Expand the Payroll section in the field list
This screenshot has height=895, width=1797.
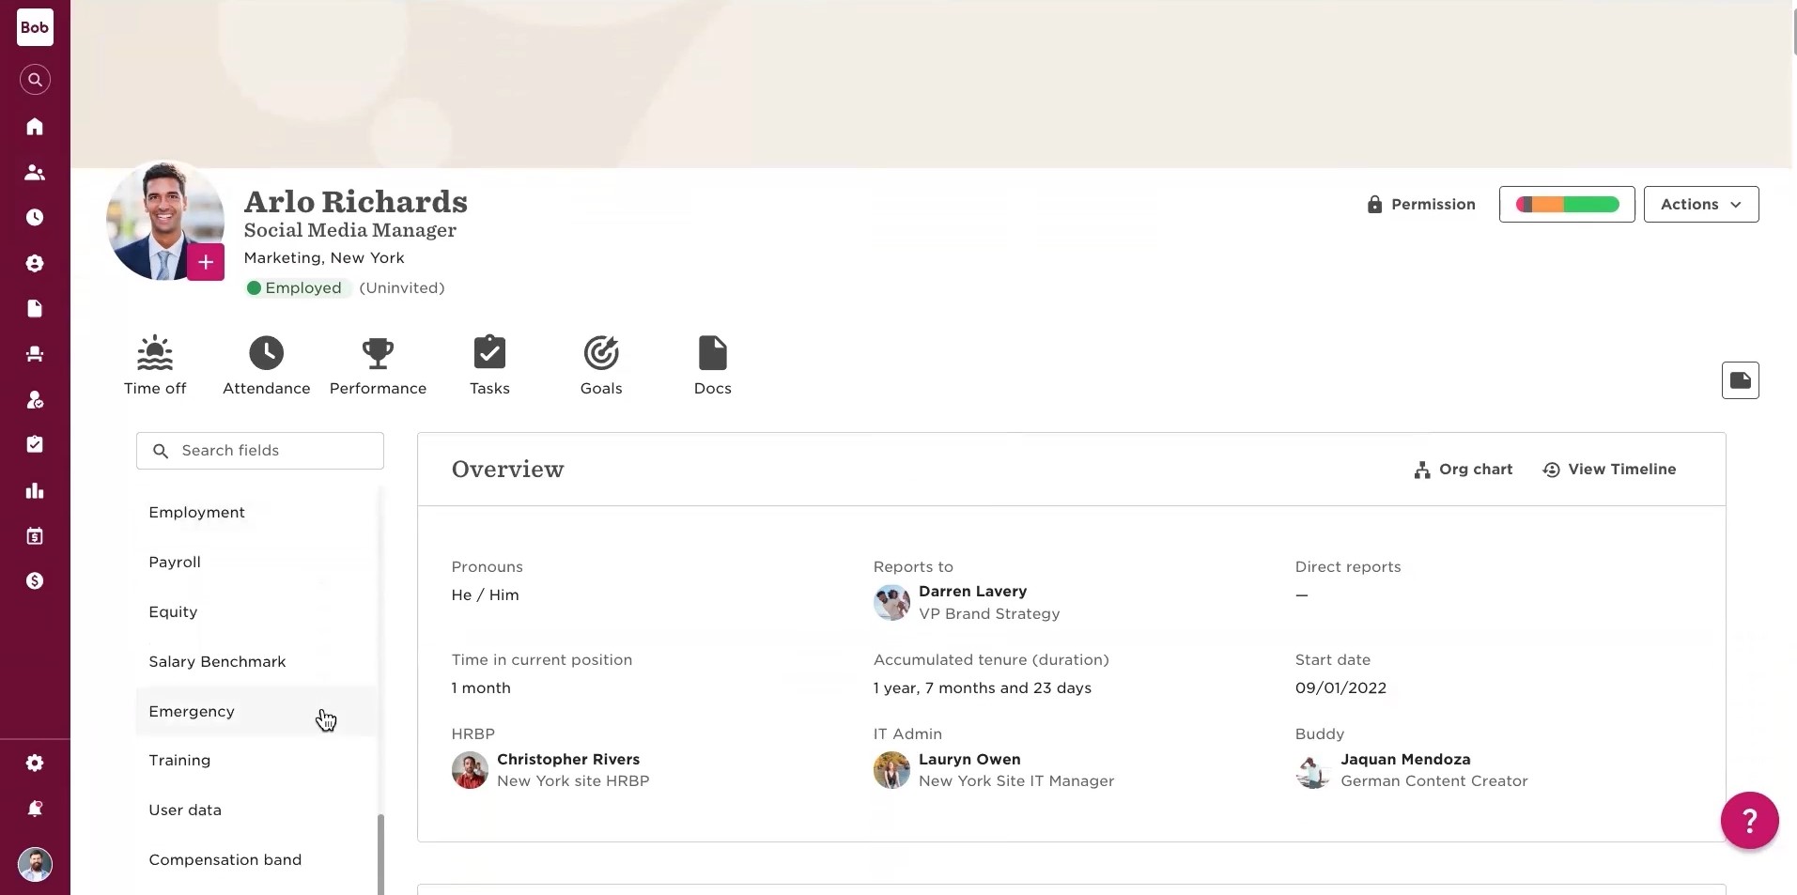[175, 562]
